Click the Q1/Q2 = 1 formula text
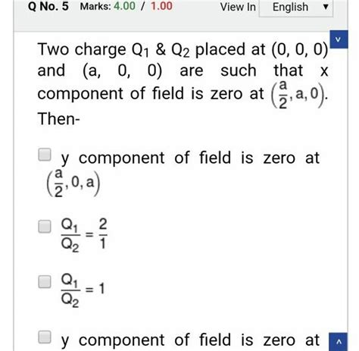The height and width of the screenshot is (351, 359). click(x=83, y=290)
